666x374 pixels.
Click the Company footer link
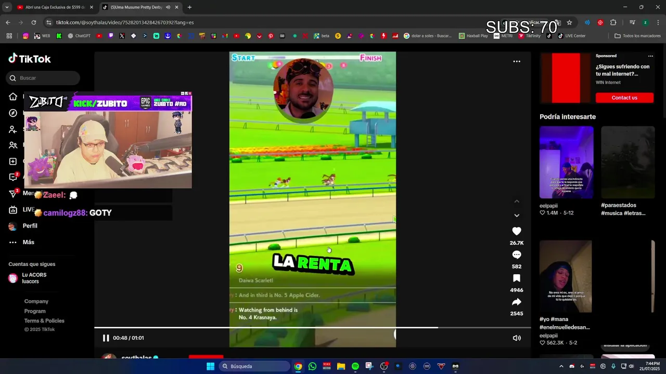[36, 301]
